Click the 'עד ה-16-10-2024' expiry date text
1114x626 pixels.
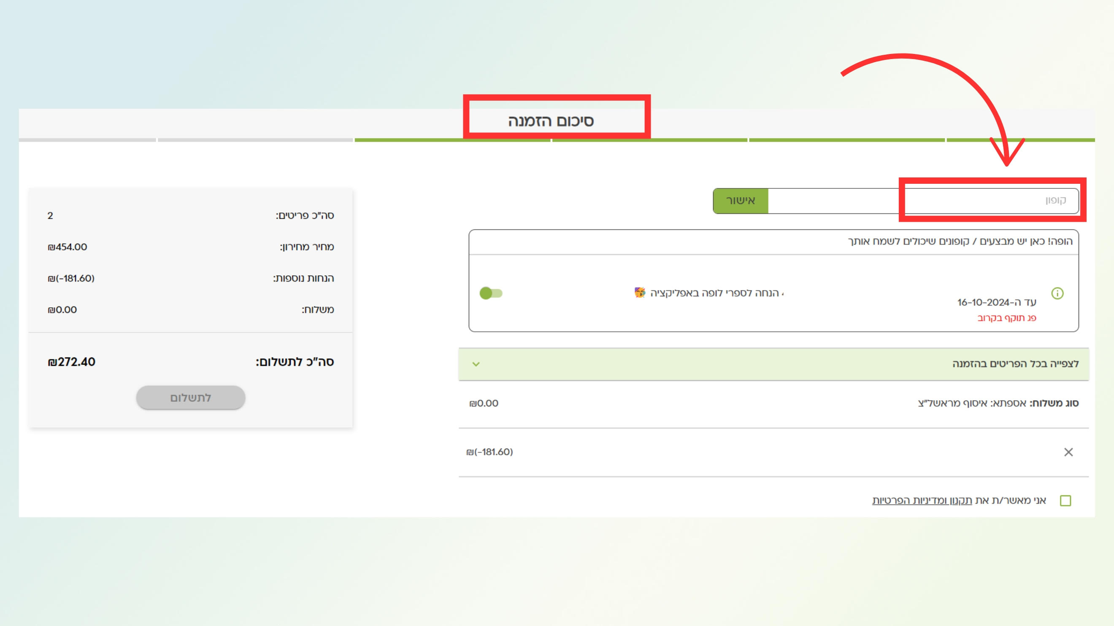pos(996,302)
